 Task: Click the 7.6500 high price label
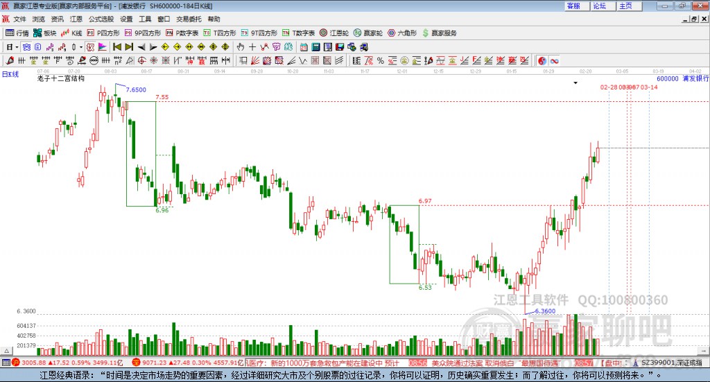pyautogui.click(x=136, y=89)
